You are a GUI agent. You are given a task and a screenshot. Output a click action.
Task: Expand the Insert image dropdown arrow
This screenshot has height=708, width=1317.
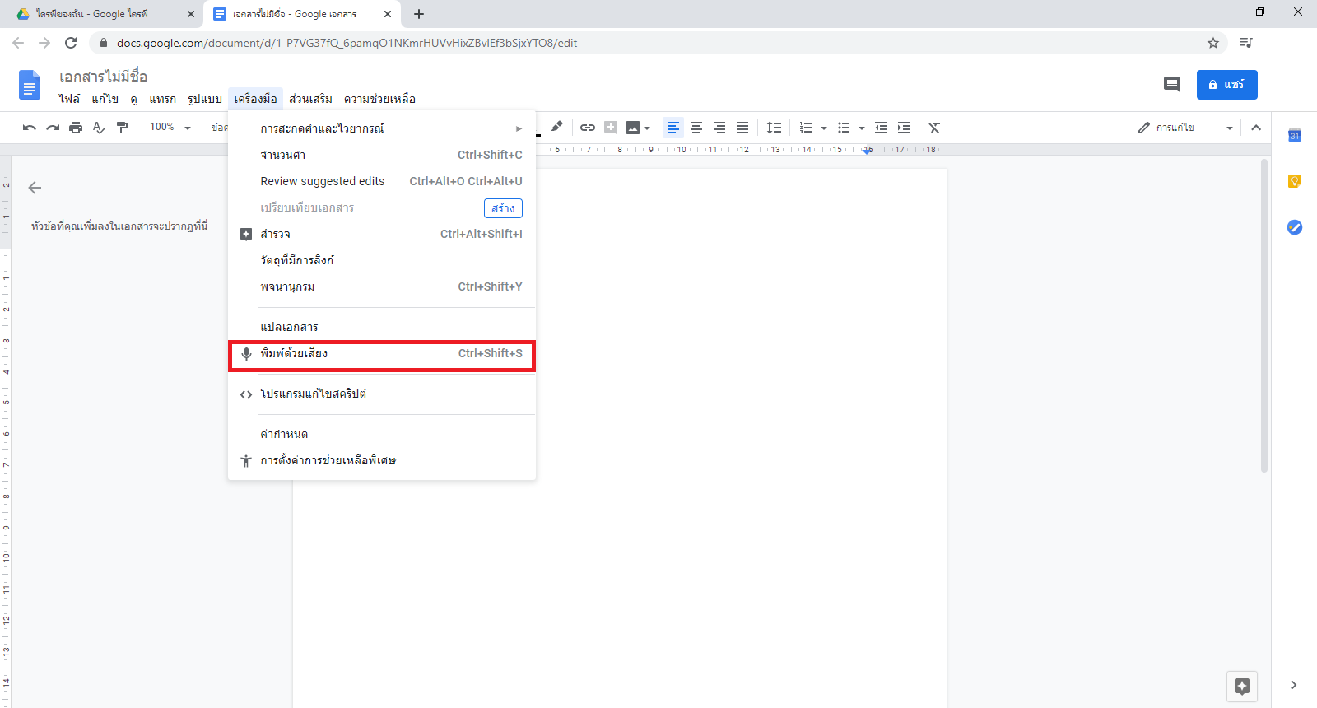click(647, 128)
